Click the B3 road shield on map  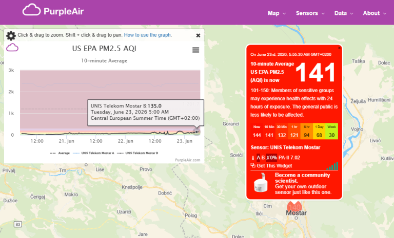[x=18, y=224]
